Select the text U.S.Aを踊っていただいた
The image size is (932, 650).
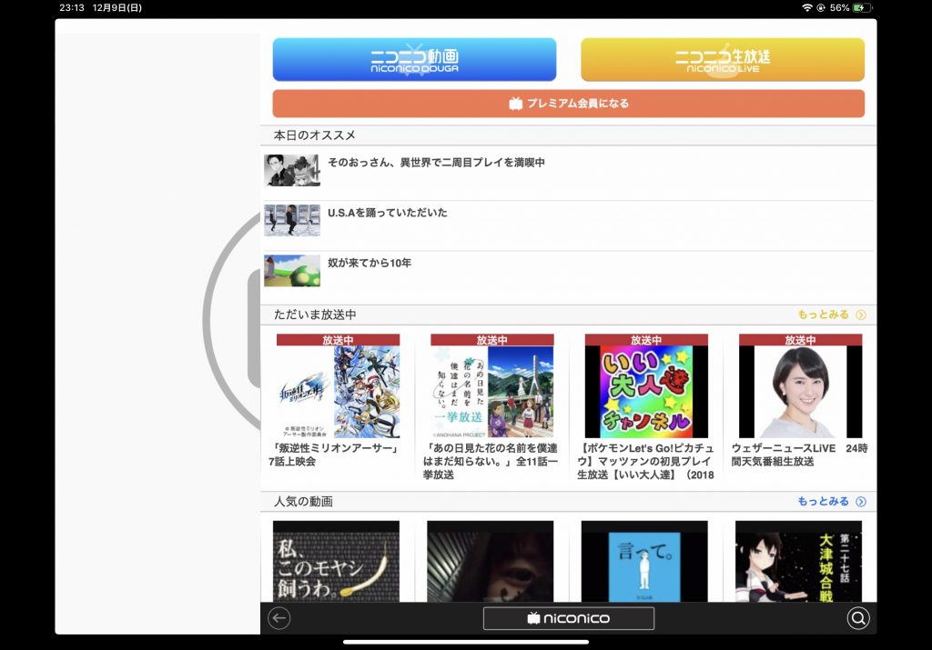388,213
